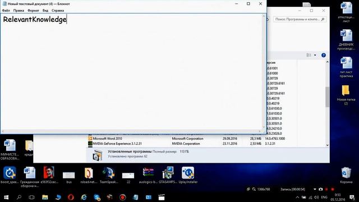Open taskbar search magnifier
This screenshot has height=202, width=359.
coord(19,197)
